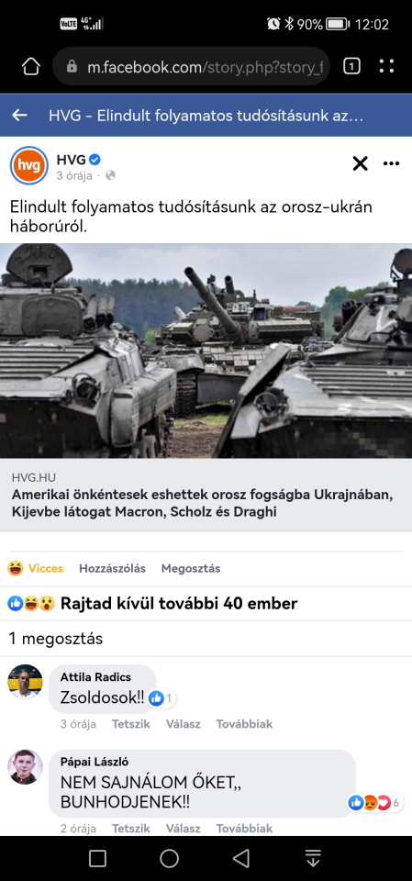Open the HVG page profile picture

pyautogui.click(x=29, y=165)
